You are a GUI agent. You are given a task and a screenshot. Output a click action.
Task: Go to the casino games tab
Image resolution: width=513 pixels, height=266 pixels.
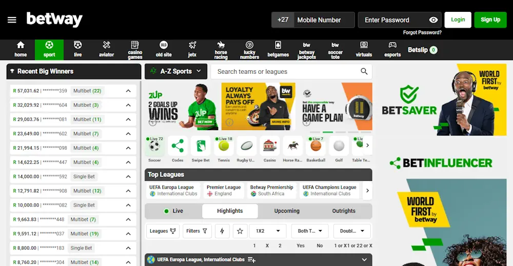tap(135, 49)
